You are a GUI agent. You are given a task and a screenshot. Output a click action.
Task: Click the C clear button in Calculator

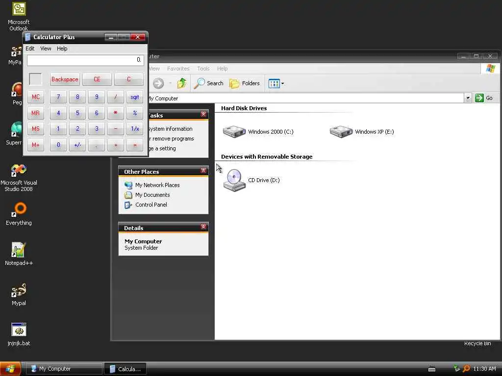click(129, 79)
